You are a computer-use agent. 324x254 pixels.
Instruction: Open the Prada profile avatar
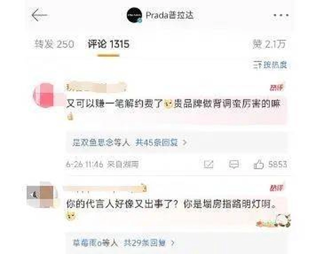click(135, 15)
